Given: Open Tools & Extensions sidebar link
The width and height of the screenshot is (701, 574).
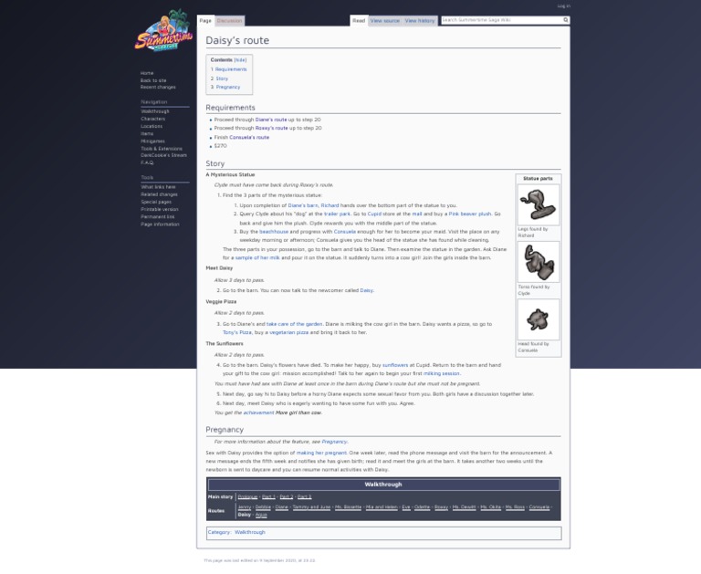Looking at the screenshot, I should tap(162, 149).
